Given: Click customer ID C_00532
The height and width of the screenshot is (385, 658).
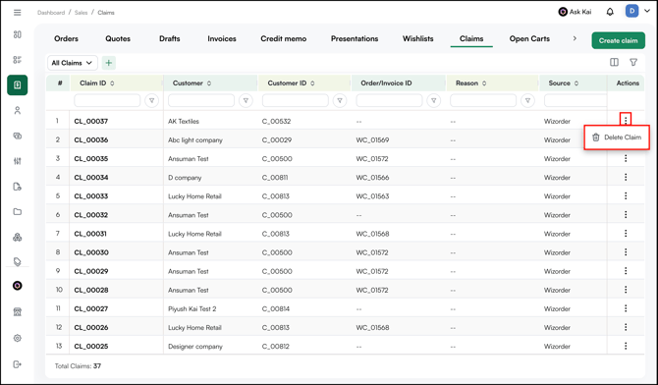Looking at the screenshot, I should pos(276,122).
